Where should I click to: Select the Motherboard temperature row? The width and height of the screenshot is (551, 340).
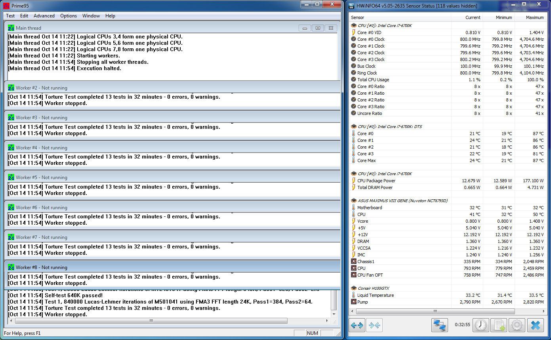[448, 208]
